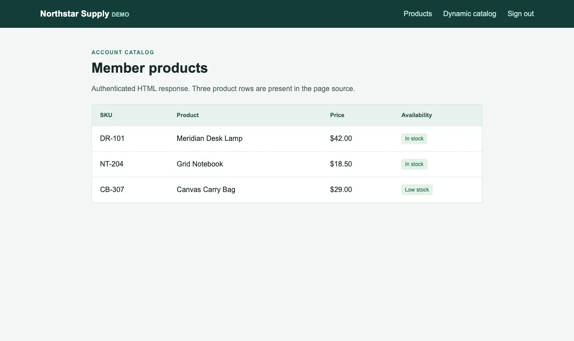Click the In stock badge for DR-101
Screen dimensions: 574x341
coord(414,139)
